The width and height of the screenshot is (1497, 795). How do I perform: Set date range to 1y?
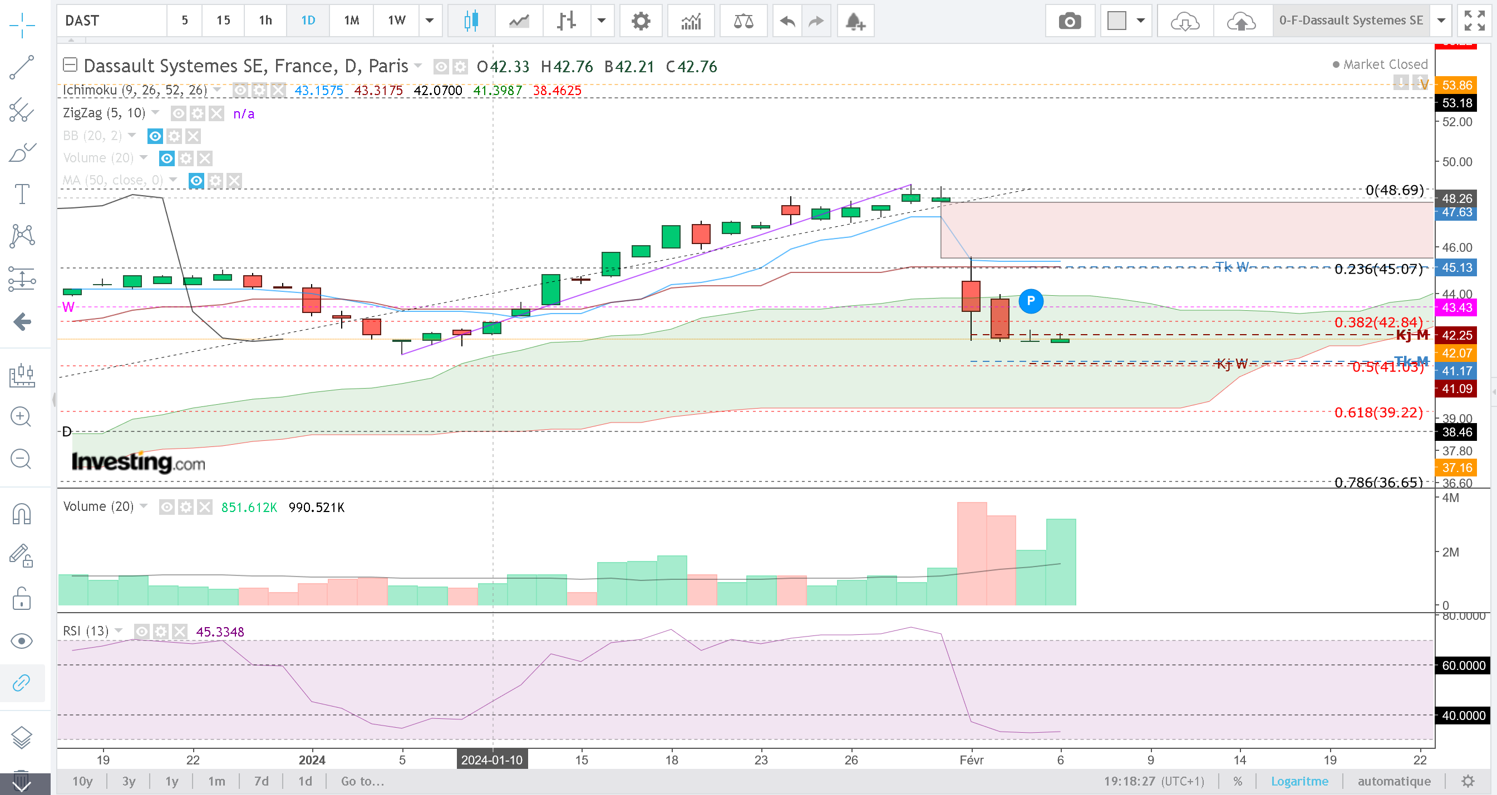tap(171, 781)
